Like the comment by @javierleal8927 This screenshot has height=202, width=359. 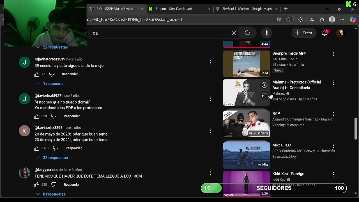37,116
